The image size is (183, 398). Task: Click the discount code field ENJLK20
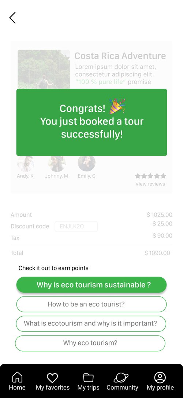[76, 227]
